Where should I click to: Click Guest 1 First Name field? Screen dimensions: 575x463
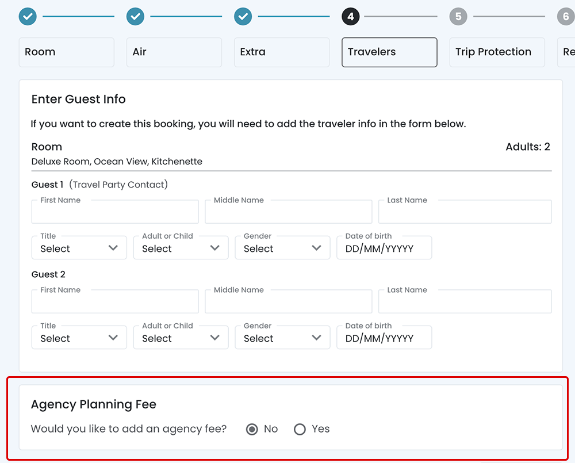coord(115,212)
